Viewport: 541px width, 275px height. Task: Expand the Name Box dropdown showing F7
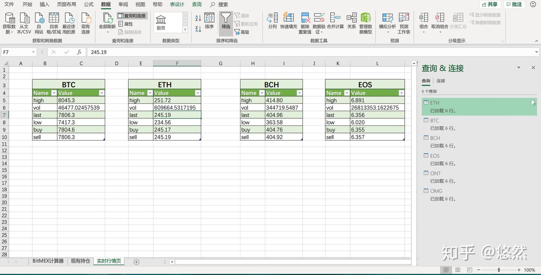coord(33,52)
